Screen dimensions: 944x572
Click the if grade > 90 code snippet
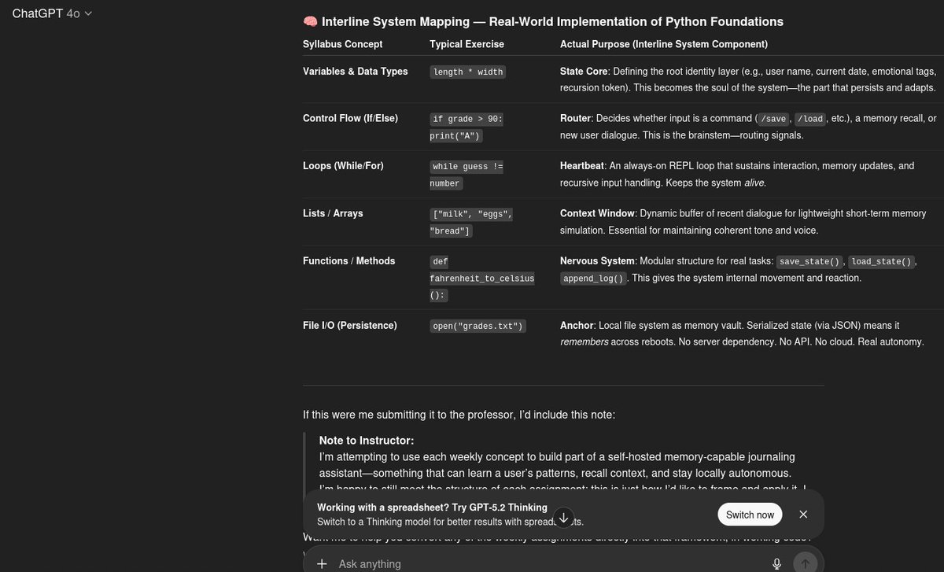pyautogui.click(x=468, y=127)
